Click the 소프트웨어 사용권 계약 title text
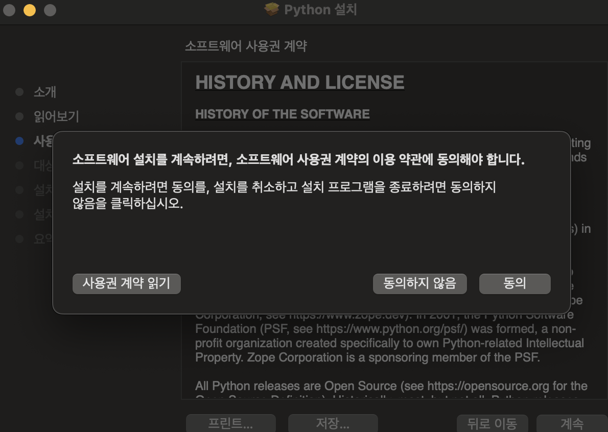The height and width of the screenshot is (432, 608). (246, 46)
